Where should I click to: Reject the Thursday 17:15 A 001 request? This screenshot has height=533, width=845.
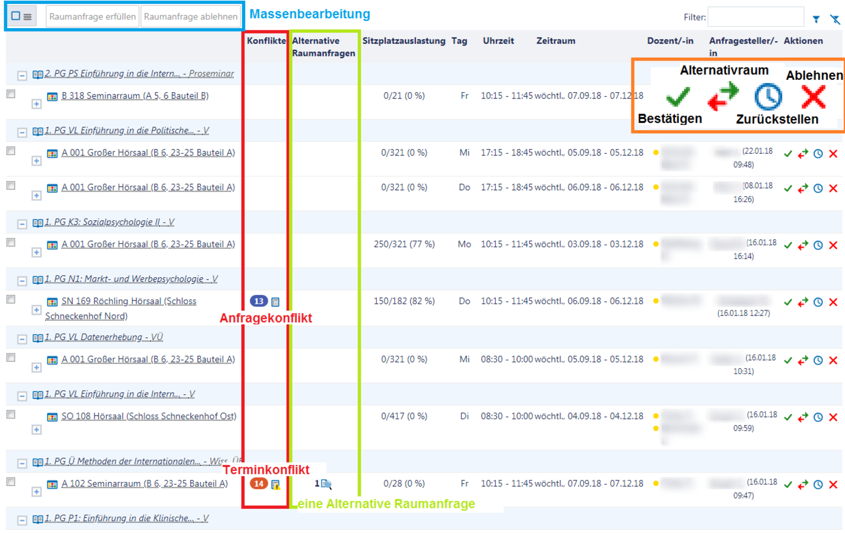point(833,188)
